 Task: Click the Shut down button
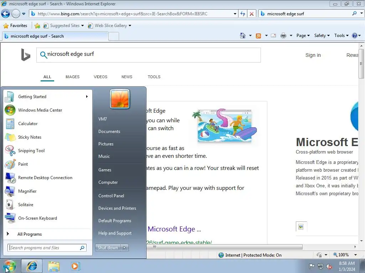tap(108, 248)
